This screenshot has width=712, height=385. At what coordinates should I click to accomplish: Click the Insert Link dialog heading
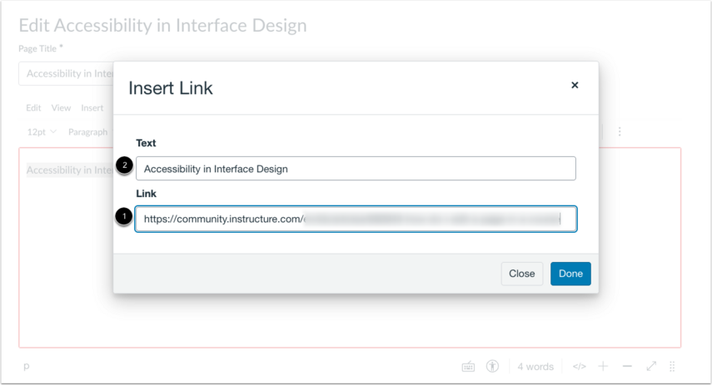click(171, 88)
